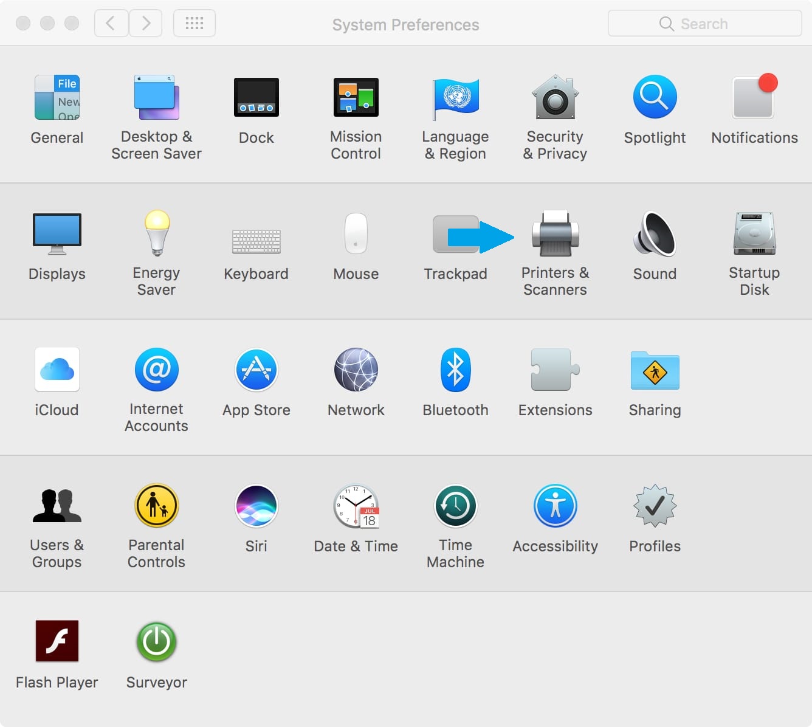This screenshot has width=812, height=727.
Task: Click the zoom window button
Action: coord(72,23)
